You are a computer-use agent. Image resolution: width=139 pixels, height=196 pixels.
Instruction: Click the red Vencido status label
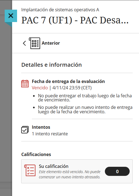click(x=40, y=88)
